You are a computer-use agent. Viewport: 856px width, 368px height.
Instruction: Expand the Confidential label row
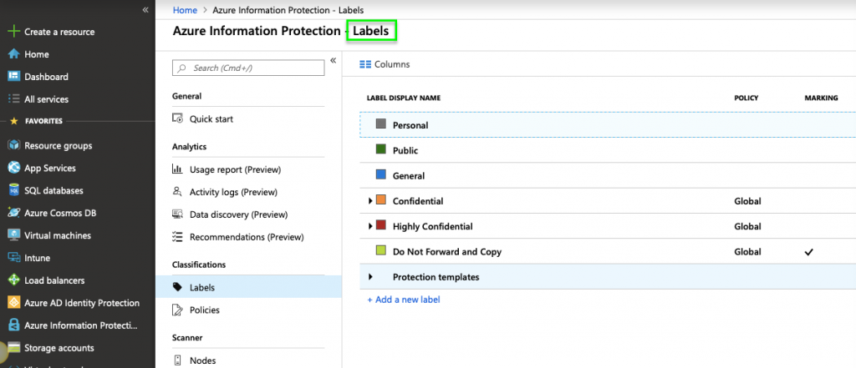point(370,201)
